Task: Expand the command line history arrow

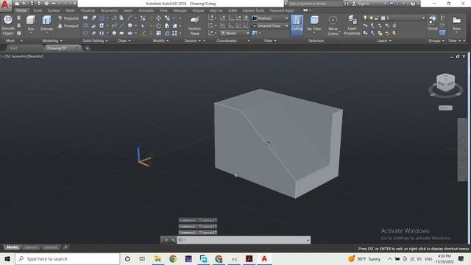Action: click(x=308, y=240)
